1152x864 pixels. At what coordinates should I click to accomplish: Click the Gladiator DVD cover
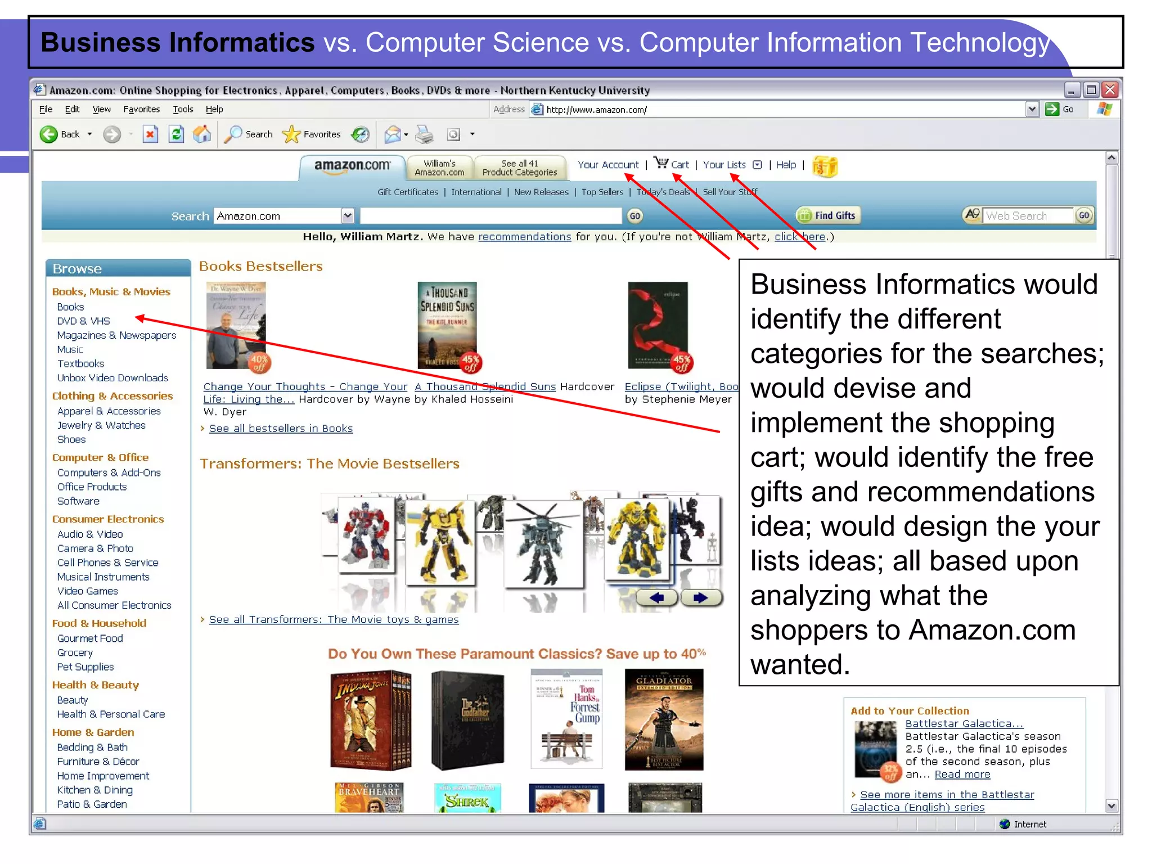(x=664, y=719)
